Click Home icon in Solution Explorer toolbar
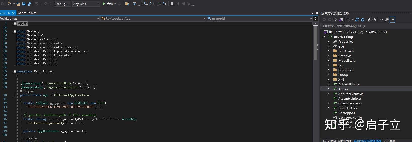The height and width of the screenshot is (142, 412). coord(335,20)
